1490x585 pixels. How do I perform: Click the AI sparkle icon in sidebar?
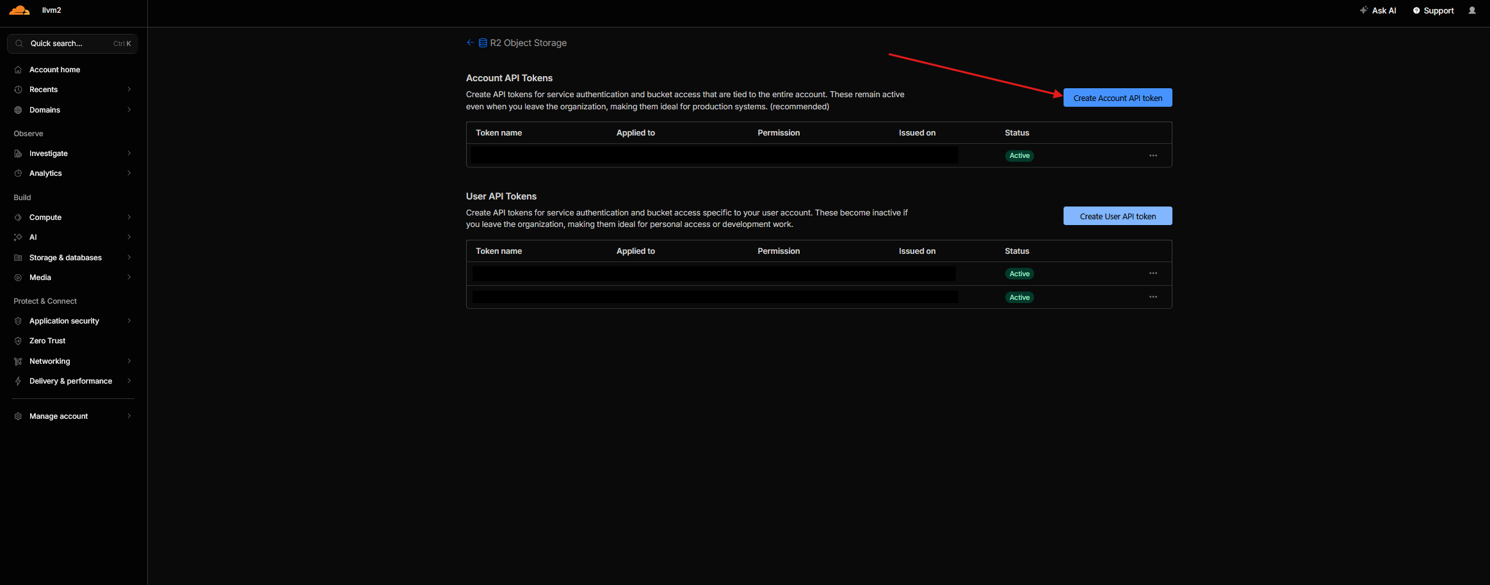pos(18,237)
